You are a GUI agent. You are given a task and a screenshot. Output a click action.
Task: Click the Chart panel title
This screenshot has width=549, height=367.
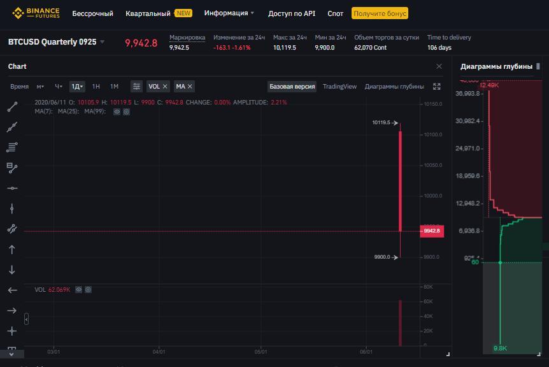click(x=17, y=66)
